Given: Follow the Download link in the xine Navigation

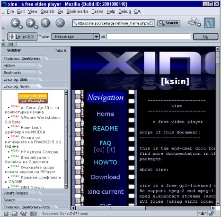Looking at the screenshot, I should point(106,177).
